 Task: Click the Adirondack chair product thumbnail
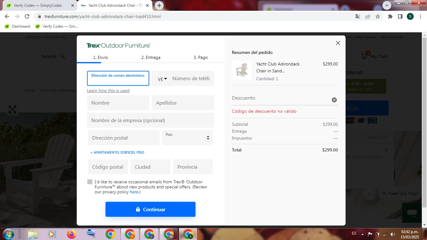tap(242, 70)
